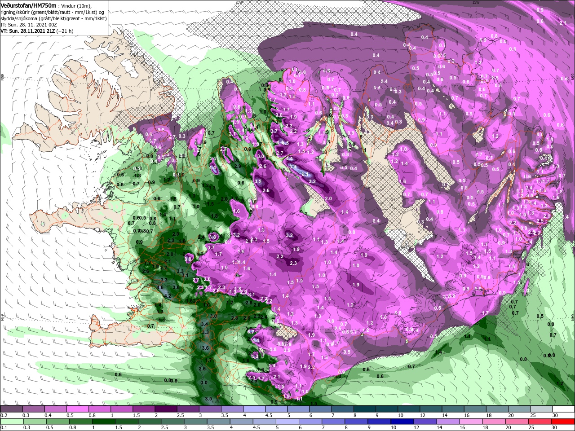Click the dusky mauve 0.2–0.3 upper legend swatch

pos(11,409)
